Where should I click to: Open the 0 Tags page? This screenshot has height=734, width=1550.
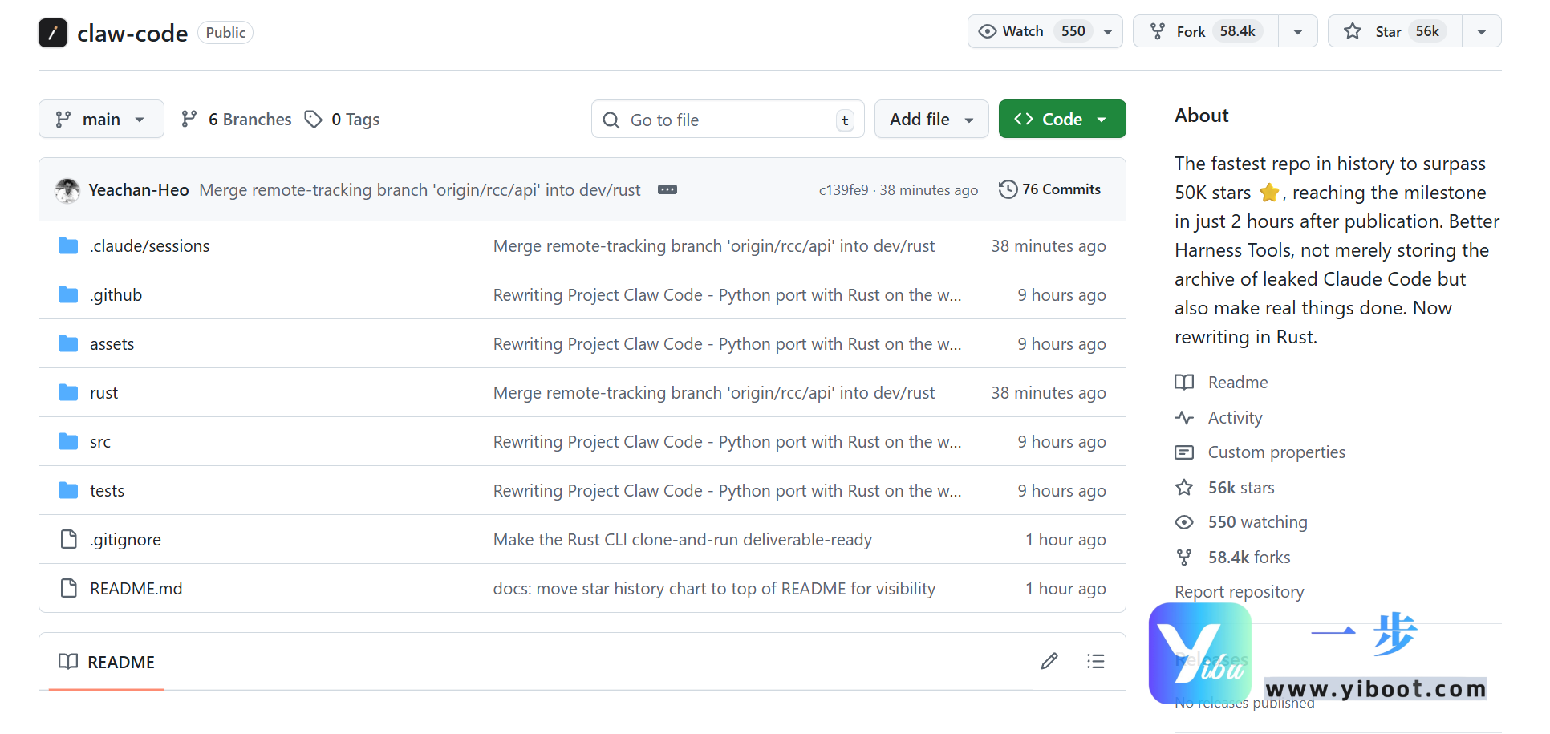click(343, 120)
